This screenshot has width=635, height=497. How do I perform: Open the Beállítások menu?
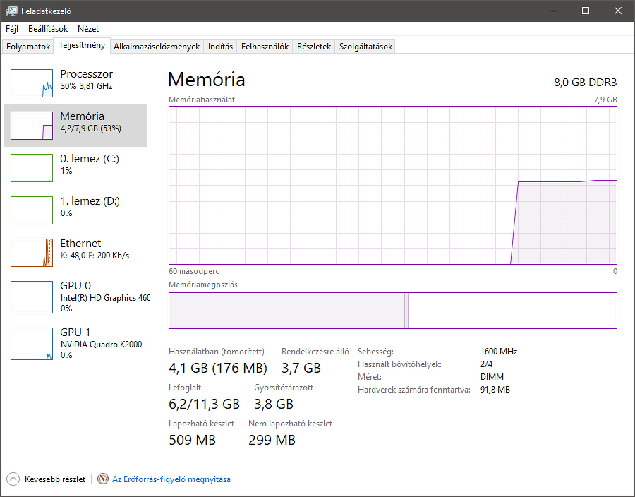coord(48,29)
